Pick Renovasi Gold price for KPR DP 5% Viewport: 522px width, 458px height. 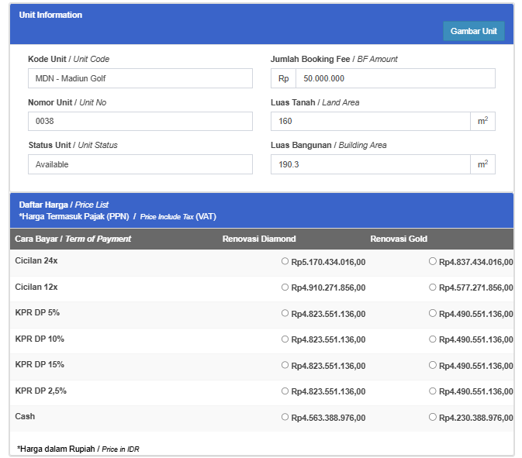pos(433,313)
